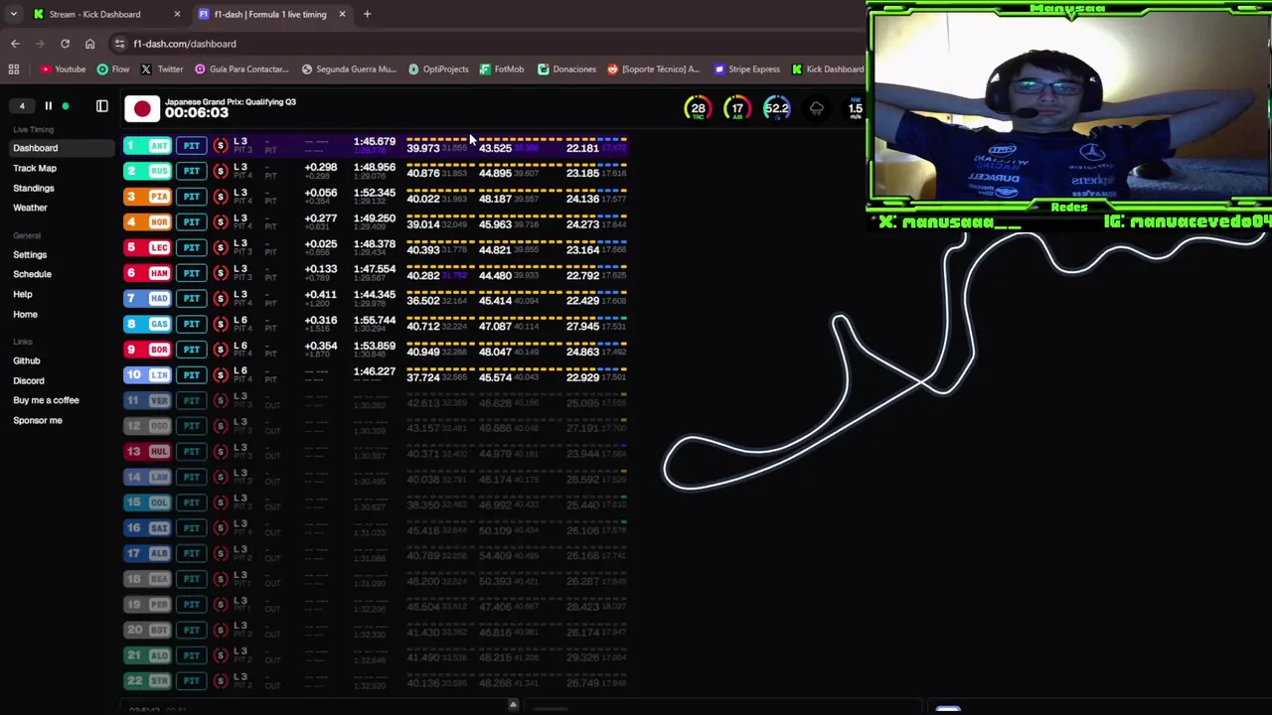
Task: Click the track temperature gauge showing 28
Action: coord(698,108)
